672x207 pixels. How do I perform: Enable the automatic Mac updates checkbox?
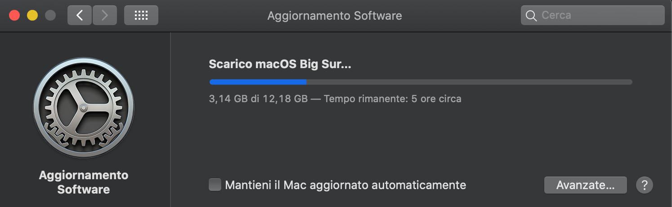tap(215, 185)
